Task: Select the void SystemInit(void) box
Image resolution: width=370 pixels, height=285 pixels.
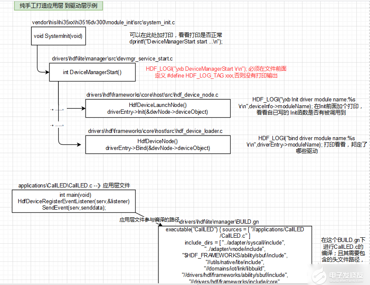Action: (58, 36)
